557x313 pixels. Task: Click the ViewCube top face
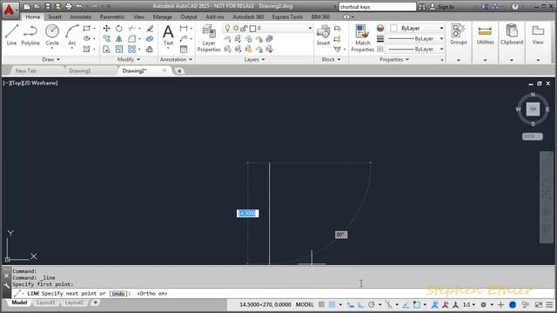point(533,110)
